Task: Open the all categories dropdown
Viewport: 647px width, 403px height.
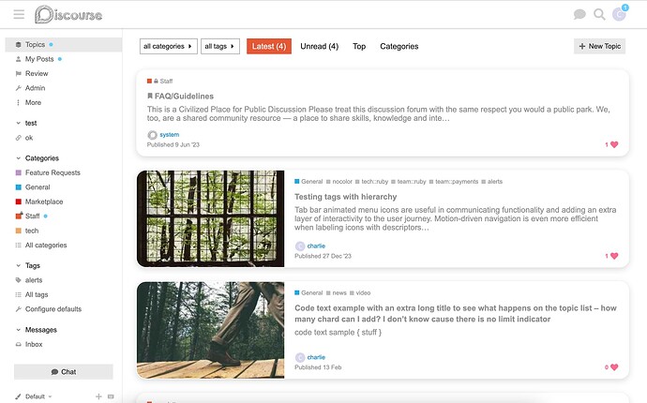Action: 169,46
